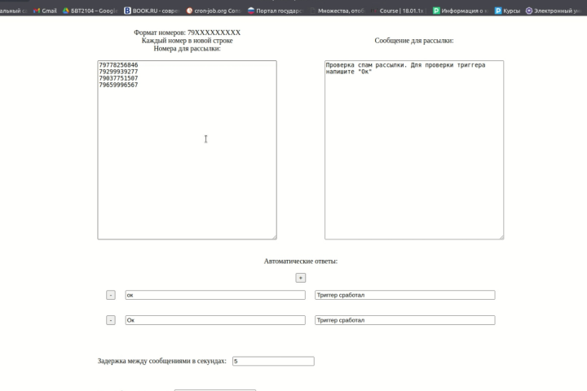
Task: Edit the trigger field containing capitalized 'Ок'
Action: (215, 320)
